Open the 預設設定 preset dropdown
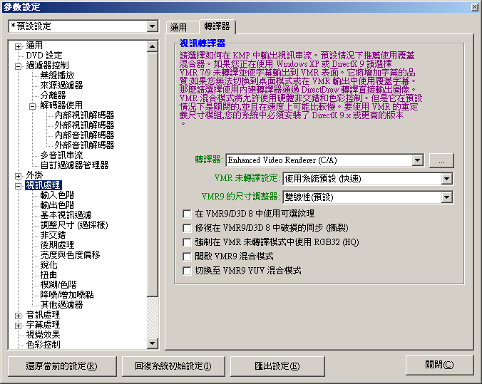The width and height of the screenshot is (482, 384). click(152, 26)
